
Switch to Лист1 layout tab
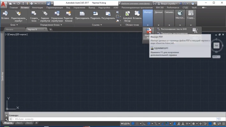pyautogui.click(x=19, y=123)
